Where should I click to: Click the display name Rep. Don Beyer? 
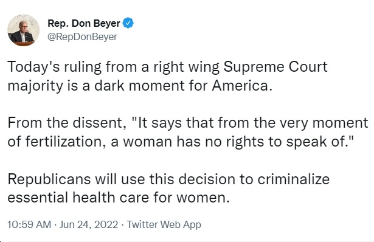tap(84, 23)
